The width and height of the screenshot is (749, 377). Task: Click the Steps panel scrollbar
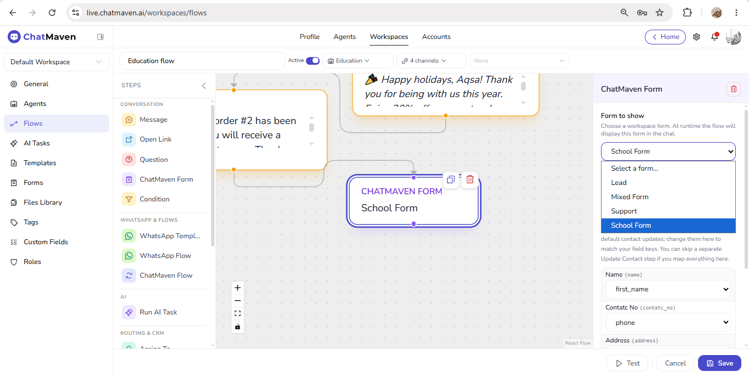click(x=213, y=176)
